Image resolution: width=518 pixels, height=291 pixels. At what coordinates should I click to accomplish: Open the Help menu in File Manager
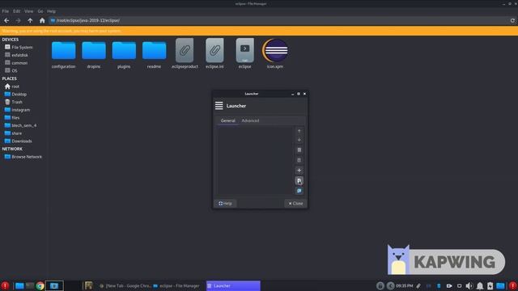(51, 11)
